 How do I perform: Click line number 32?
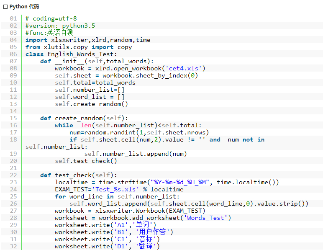coord(13,246)
